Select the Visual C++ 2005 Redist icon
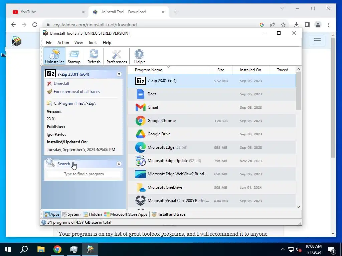The width and height of the screenshot is (342, 256). click(141, 200)
